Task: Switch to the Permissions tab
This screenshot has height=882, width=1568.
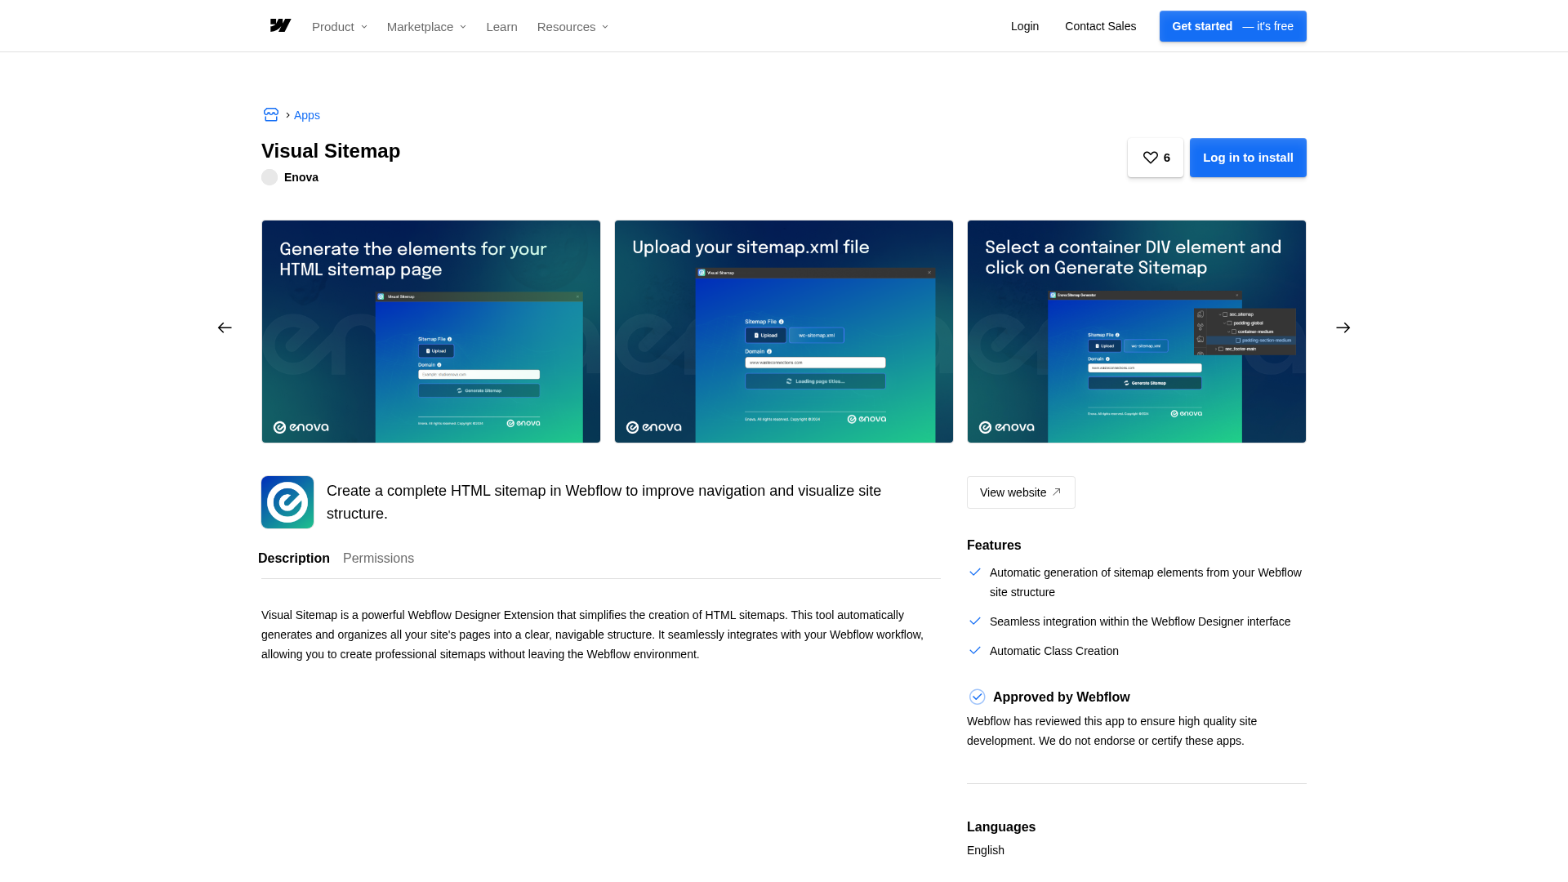Action: (x=378, y=559)
